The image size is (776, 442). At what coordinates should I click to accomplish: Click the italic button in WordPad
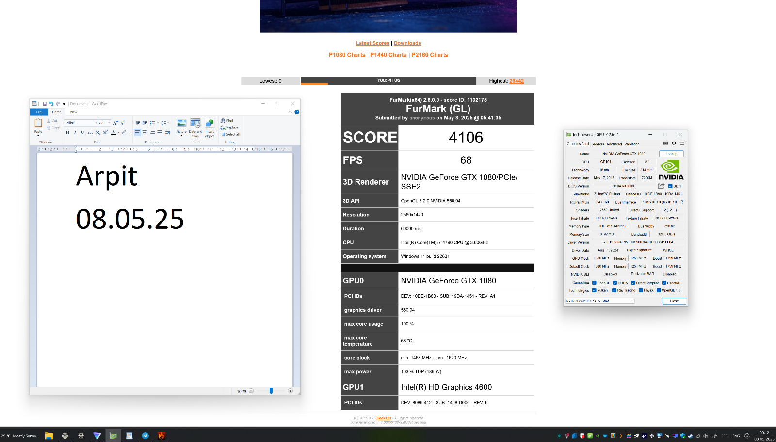75,132
